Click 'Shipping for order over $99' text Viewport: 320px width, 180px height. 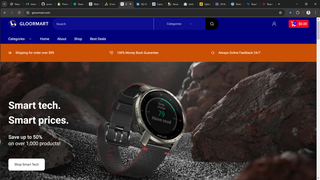35,53
